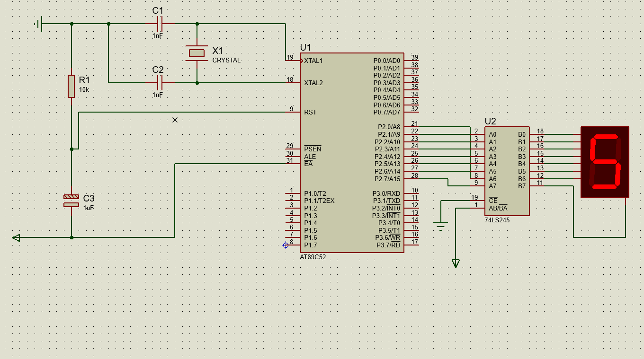This screenshot has width=644, height=359.
Task: Click the 10k resistor value
Action: coord(84,89)
